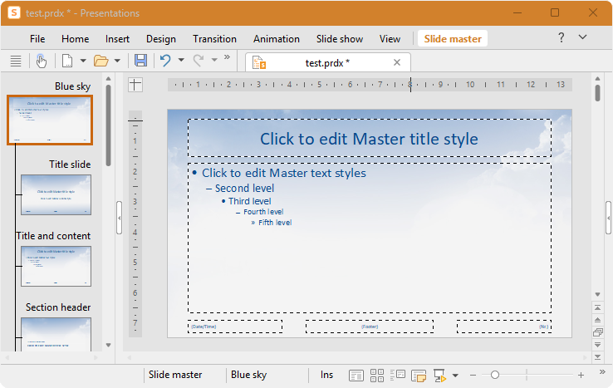Jump to first slide button
The height and width of the screenshot is (388, 613).
click(597, 307)
